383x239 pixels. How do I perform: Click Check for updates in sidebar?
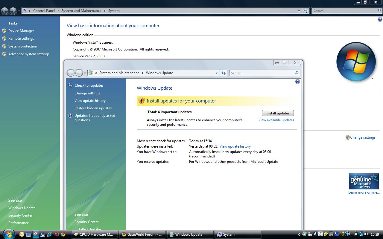tap(89, 85)
